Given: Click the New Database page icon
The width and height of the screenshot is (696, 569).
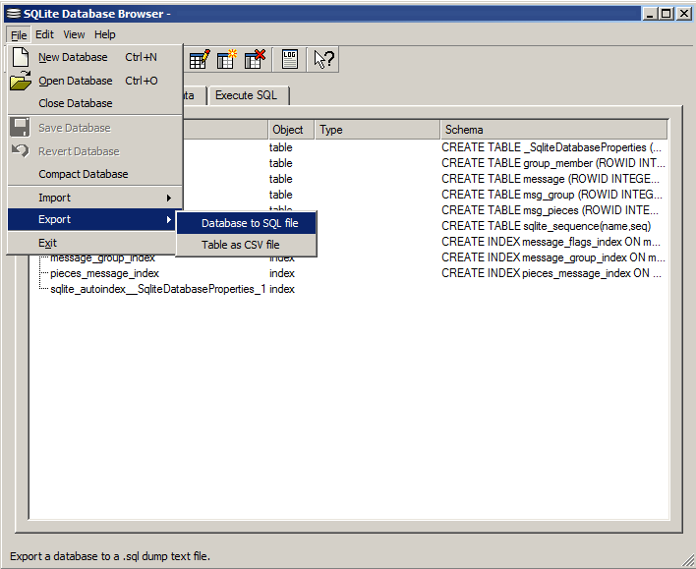Looking at the screenshot, I should coord(20,57).
